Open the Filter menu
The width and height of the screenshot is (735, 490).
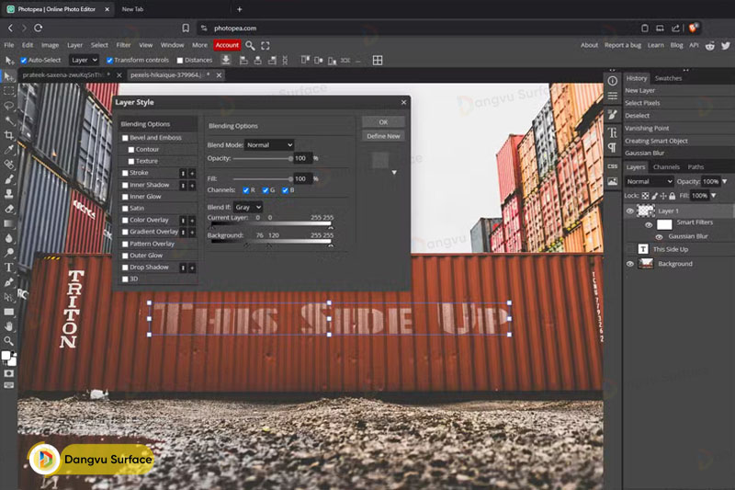123,45
